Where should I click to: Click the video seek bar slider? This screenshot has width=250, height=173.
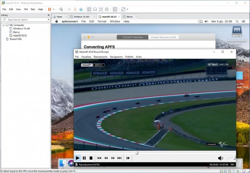137,153
